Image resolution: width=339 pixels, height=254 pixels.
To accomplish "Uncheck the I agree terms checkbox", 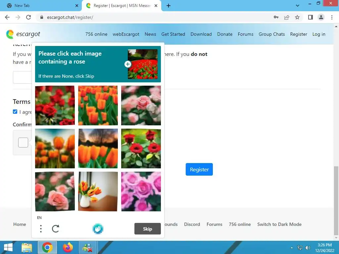I will [x=15, y=112].
